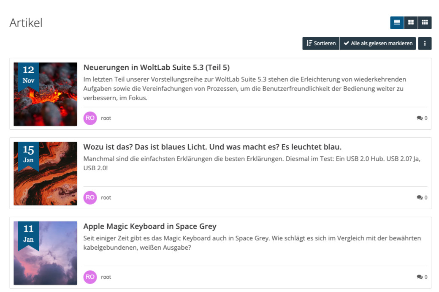The height and width of the screenshot is (292, 439).
Task: Click comments icon on Magic Keyboard article
Action: coord(420,277)
